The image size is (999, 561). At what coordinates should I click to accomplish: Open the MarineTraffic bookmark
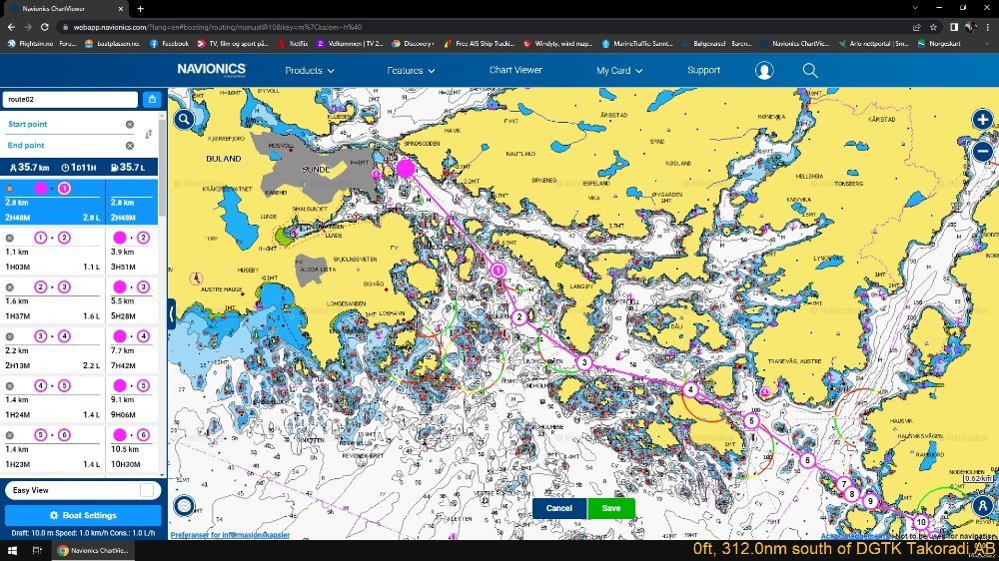[637, 44]
